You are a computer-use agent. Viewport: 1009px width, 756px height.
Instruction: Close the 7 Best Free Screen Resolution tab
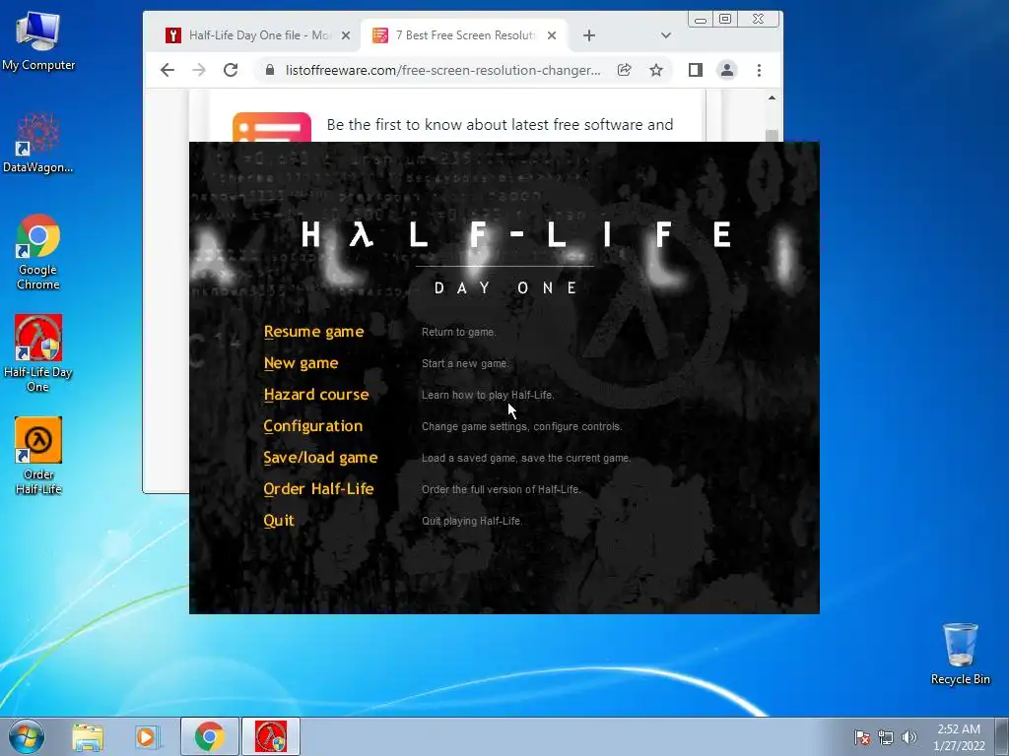point(552,35)
